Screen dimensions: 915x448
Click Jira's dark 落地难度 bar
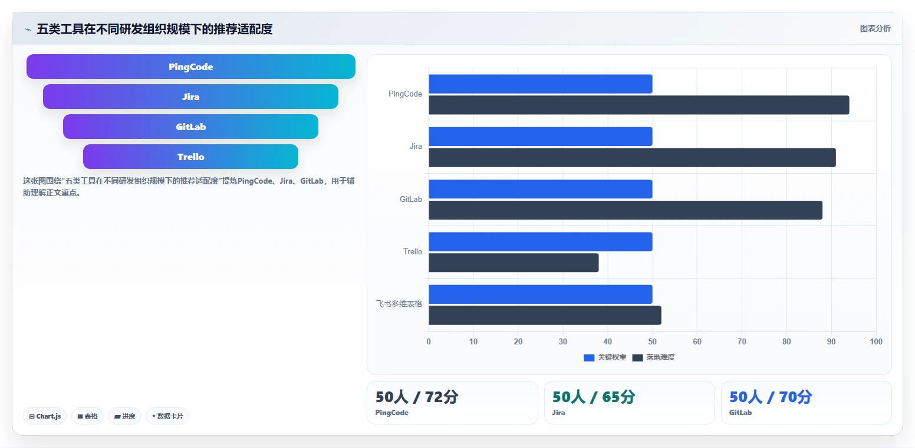632,157
